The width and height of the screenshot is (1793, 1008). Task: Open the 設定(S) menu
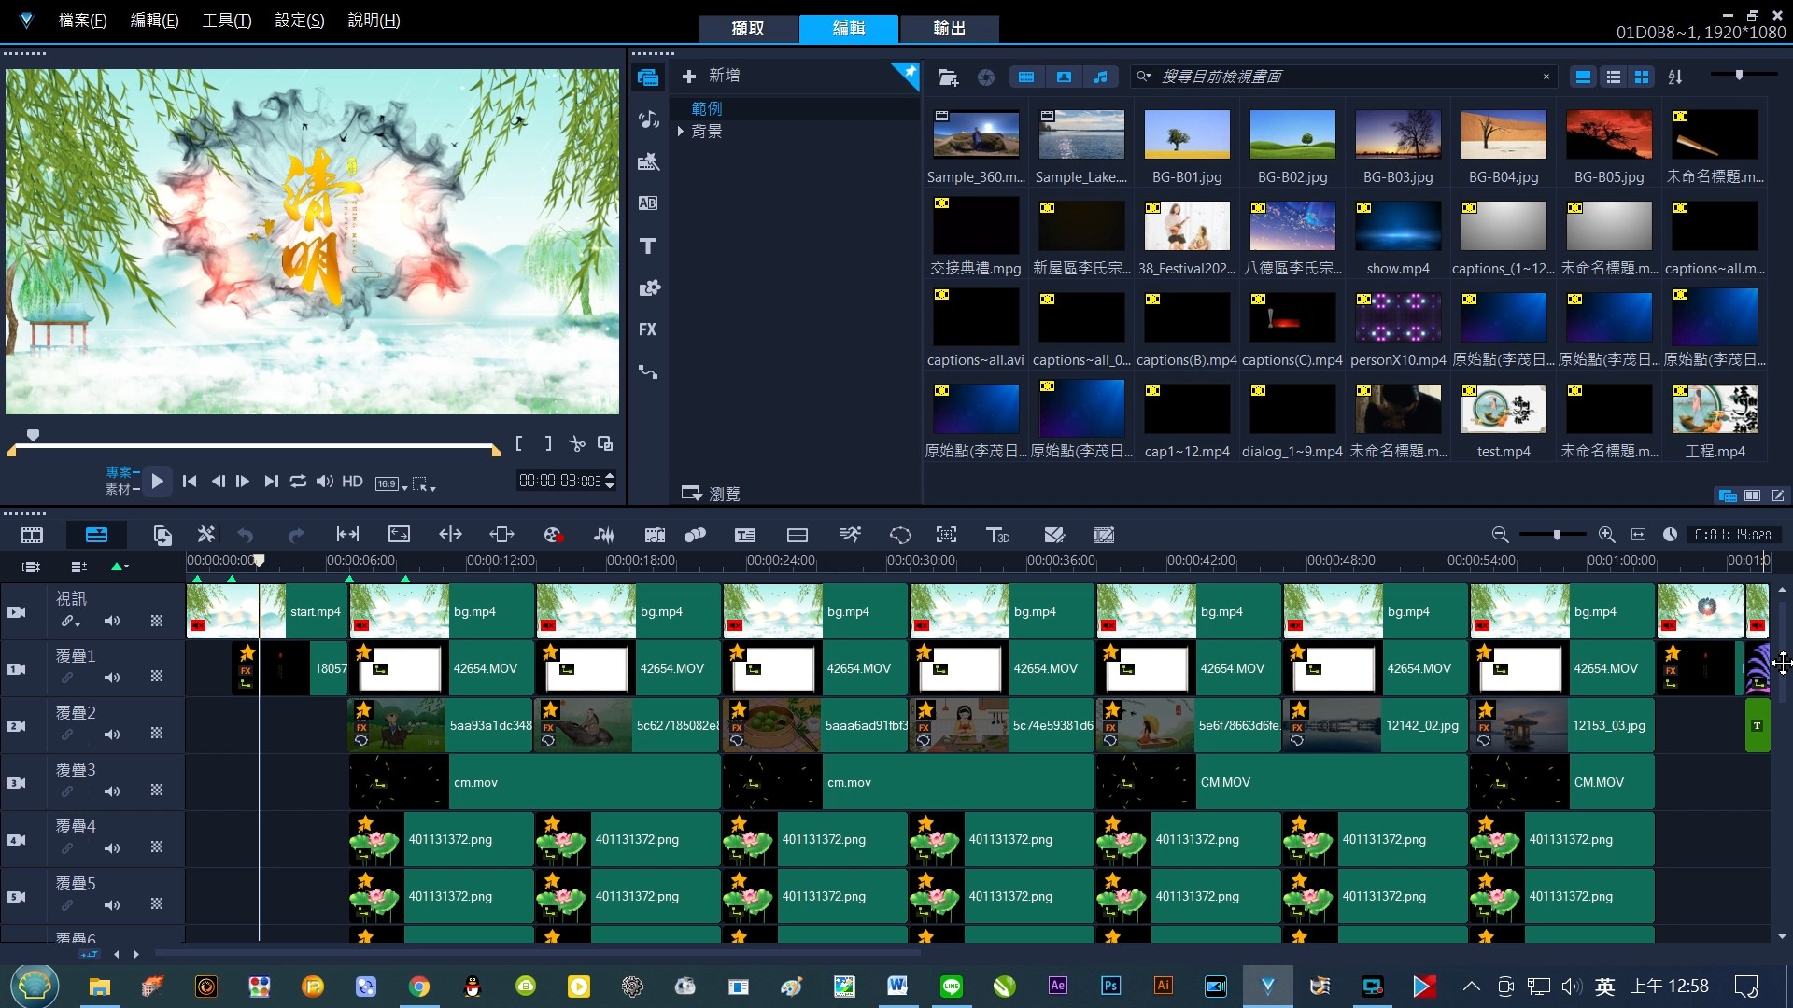pos(300,21)
